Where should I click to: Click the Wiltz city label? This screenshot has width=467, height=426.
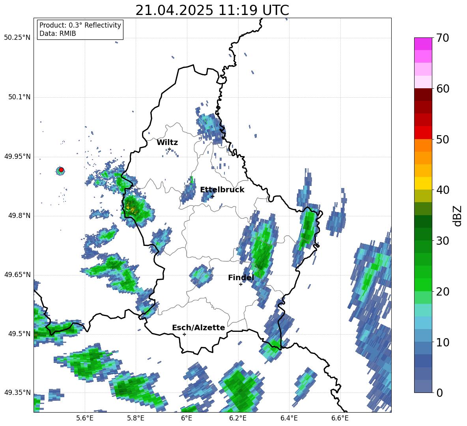[x=167, y=143]
